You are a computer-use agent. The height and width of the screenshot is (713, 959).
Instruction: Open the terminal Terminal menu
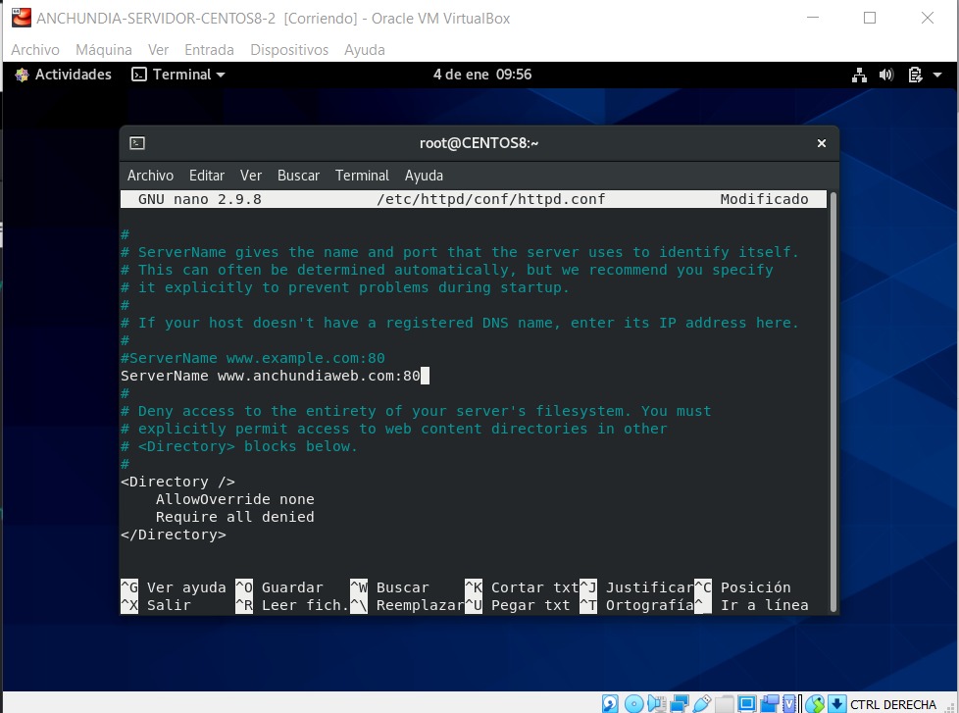point(362,176)
